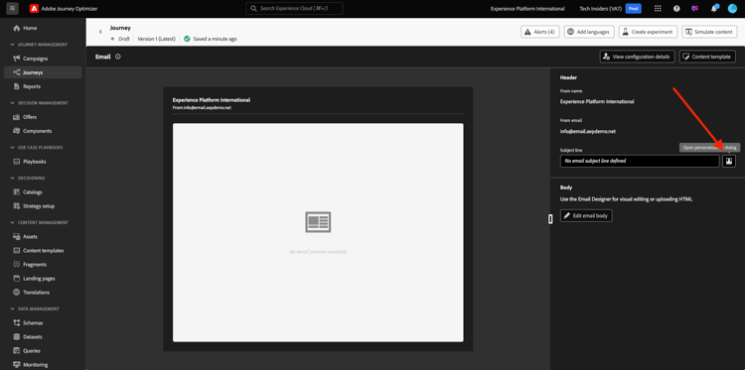Screen dimensions: 745x370
Task: Click the Adobe Journey Optimizer logo
Action: (x=34, y=9)
